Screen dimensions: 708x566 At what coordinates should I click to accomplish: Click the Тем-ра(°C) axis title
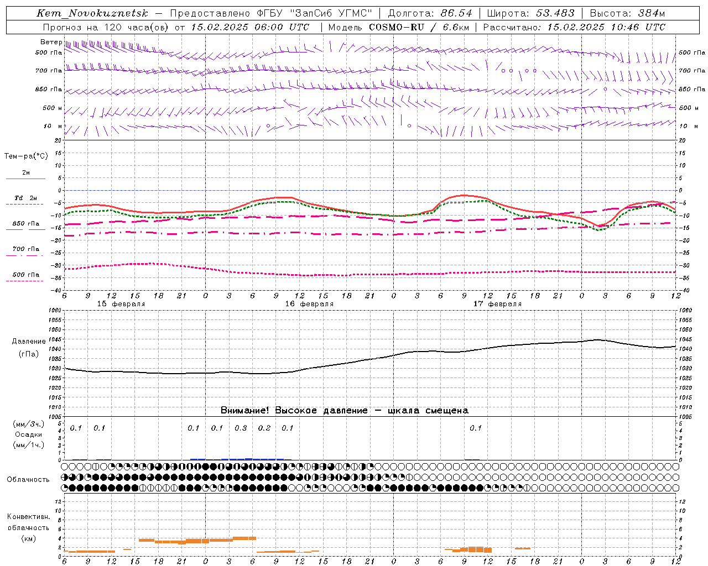(x=26, y=156)
